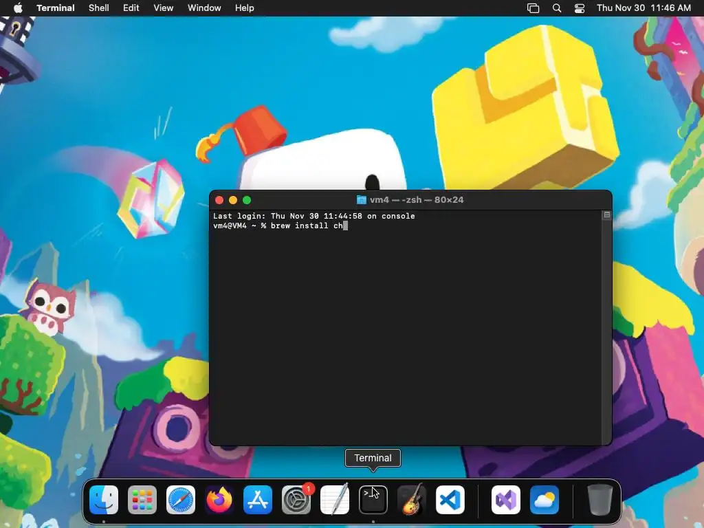Open Spotlight search in menu bar
Image resolution: width=704 pixels, height=528 pixels.
(557, 8)
